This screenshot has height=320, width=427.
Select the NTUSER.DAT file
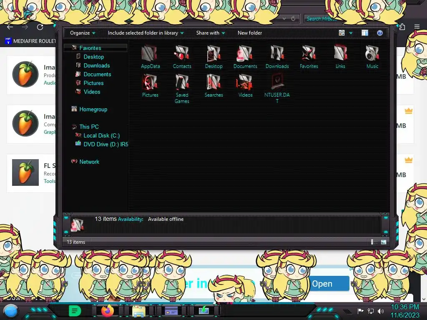(x=277, y=89)
